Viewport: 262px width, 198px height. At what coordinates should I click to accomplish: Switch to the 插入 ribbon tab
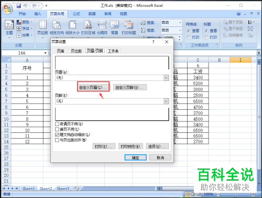click(x=38, y=14)
